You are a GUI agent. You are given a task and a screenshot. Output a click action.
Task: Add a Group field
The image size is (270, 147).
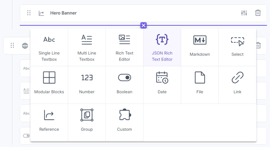[87, 122]
